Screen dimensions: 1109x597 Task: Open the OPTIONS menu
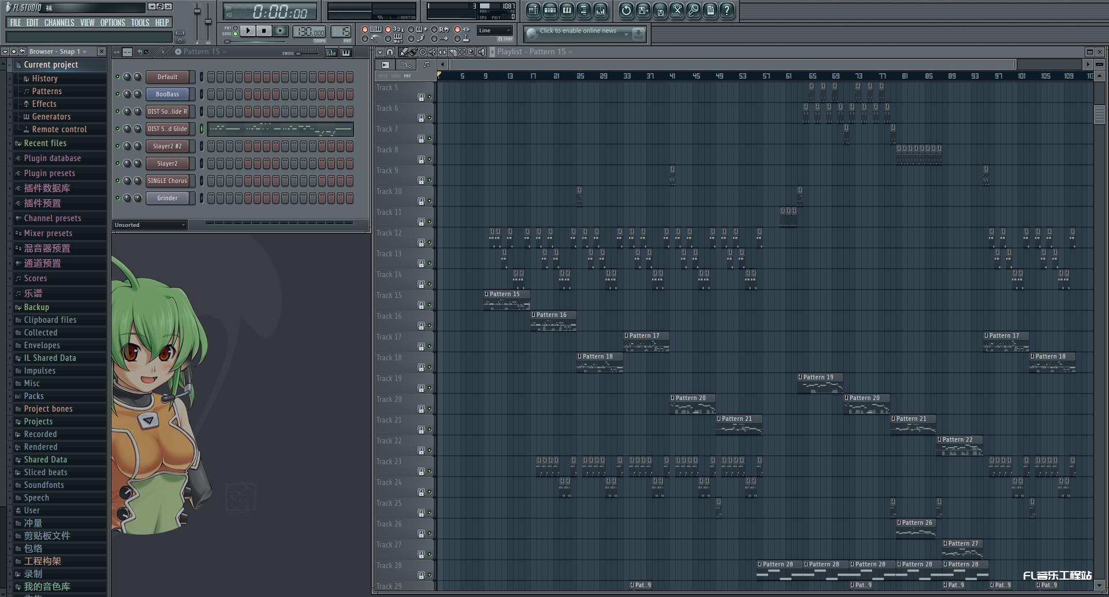pos(113,23)
